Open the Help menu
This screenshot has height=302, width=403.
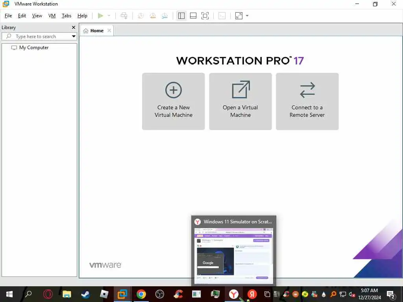pos(82,16)
